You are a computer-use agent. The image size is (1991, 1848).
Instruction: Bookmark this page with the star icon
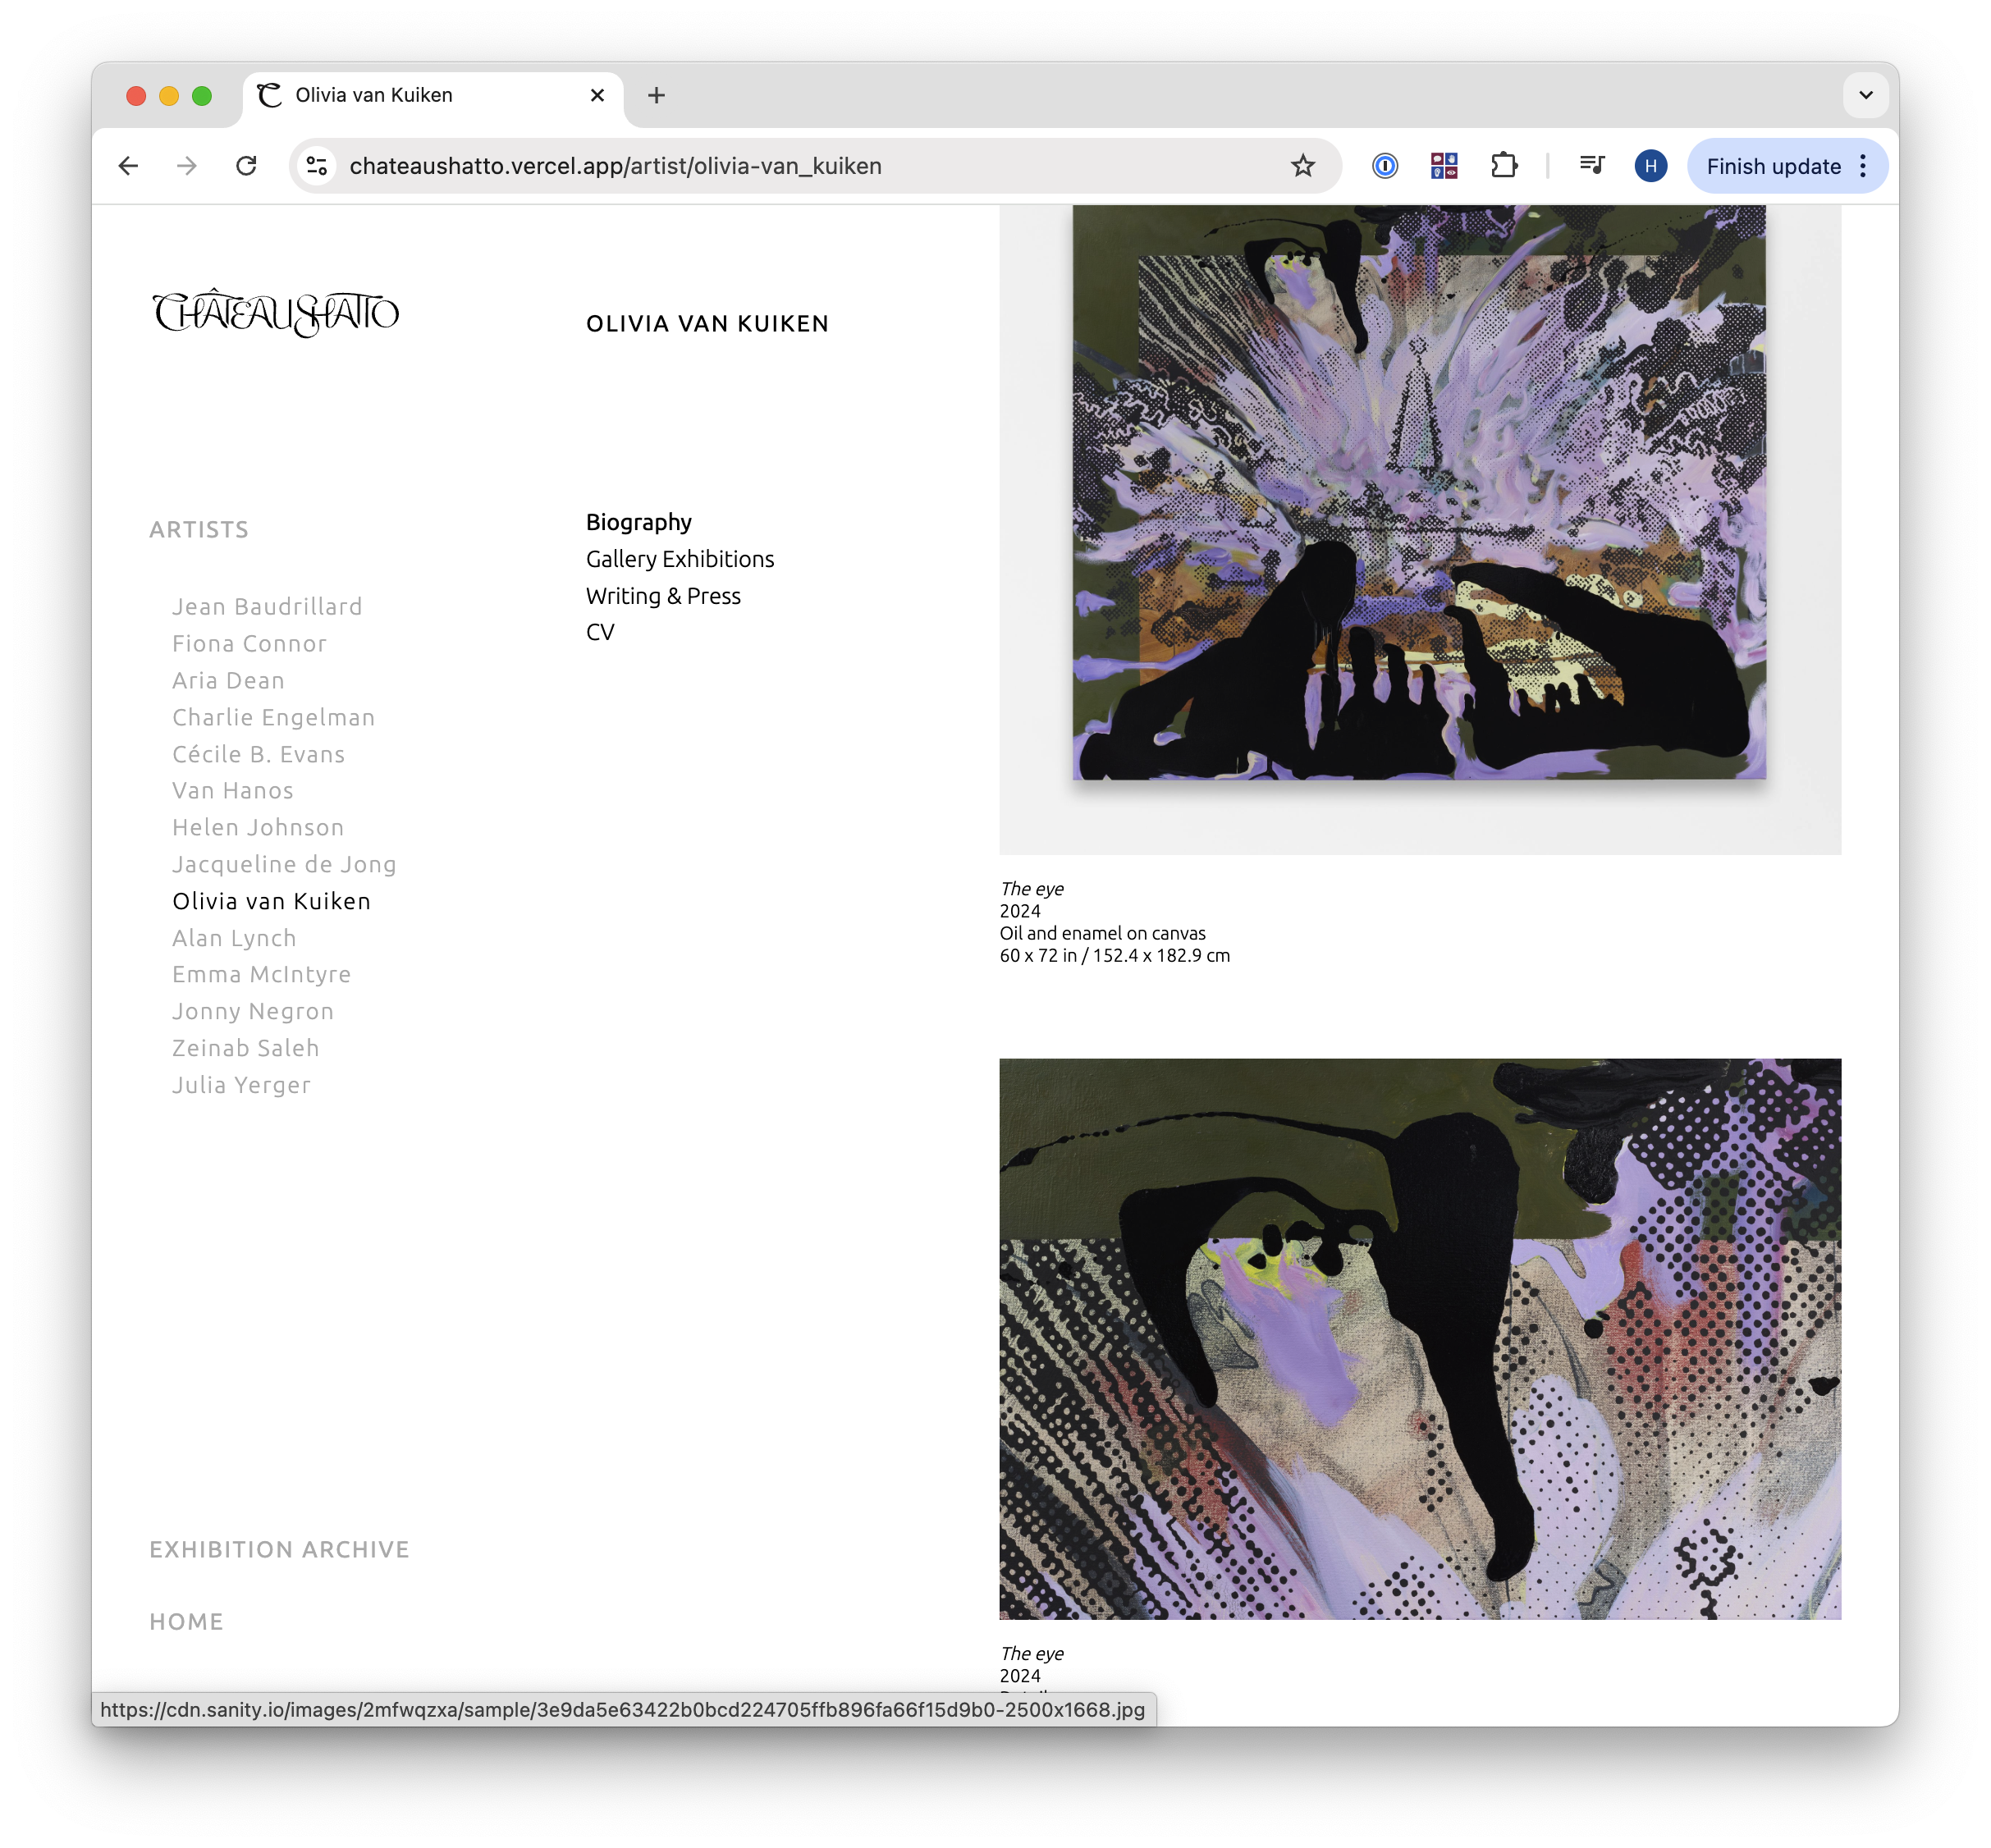[1302, 166]
